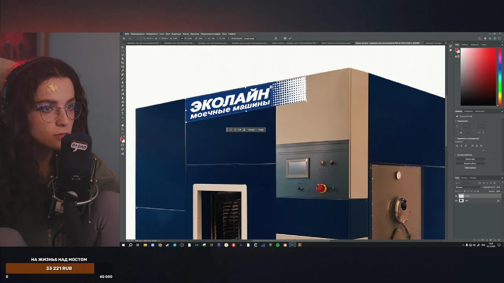Select the Crop tool

pyautogui.click(x=122, y=63)
